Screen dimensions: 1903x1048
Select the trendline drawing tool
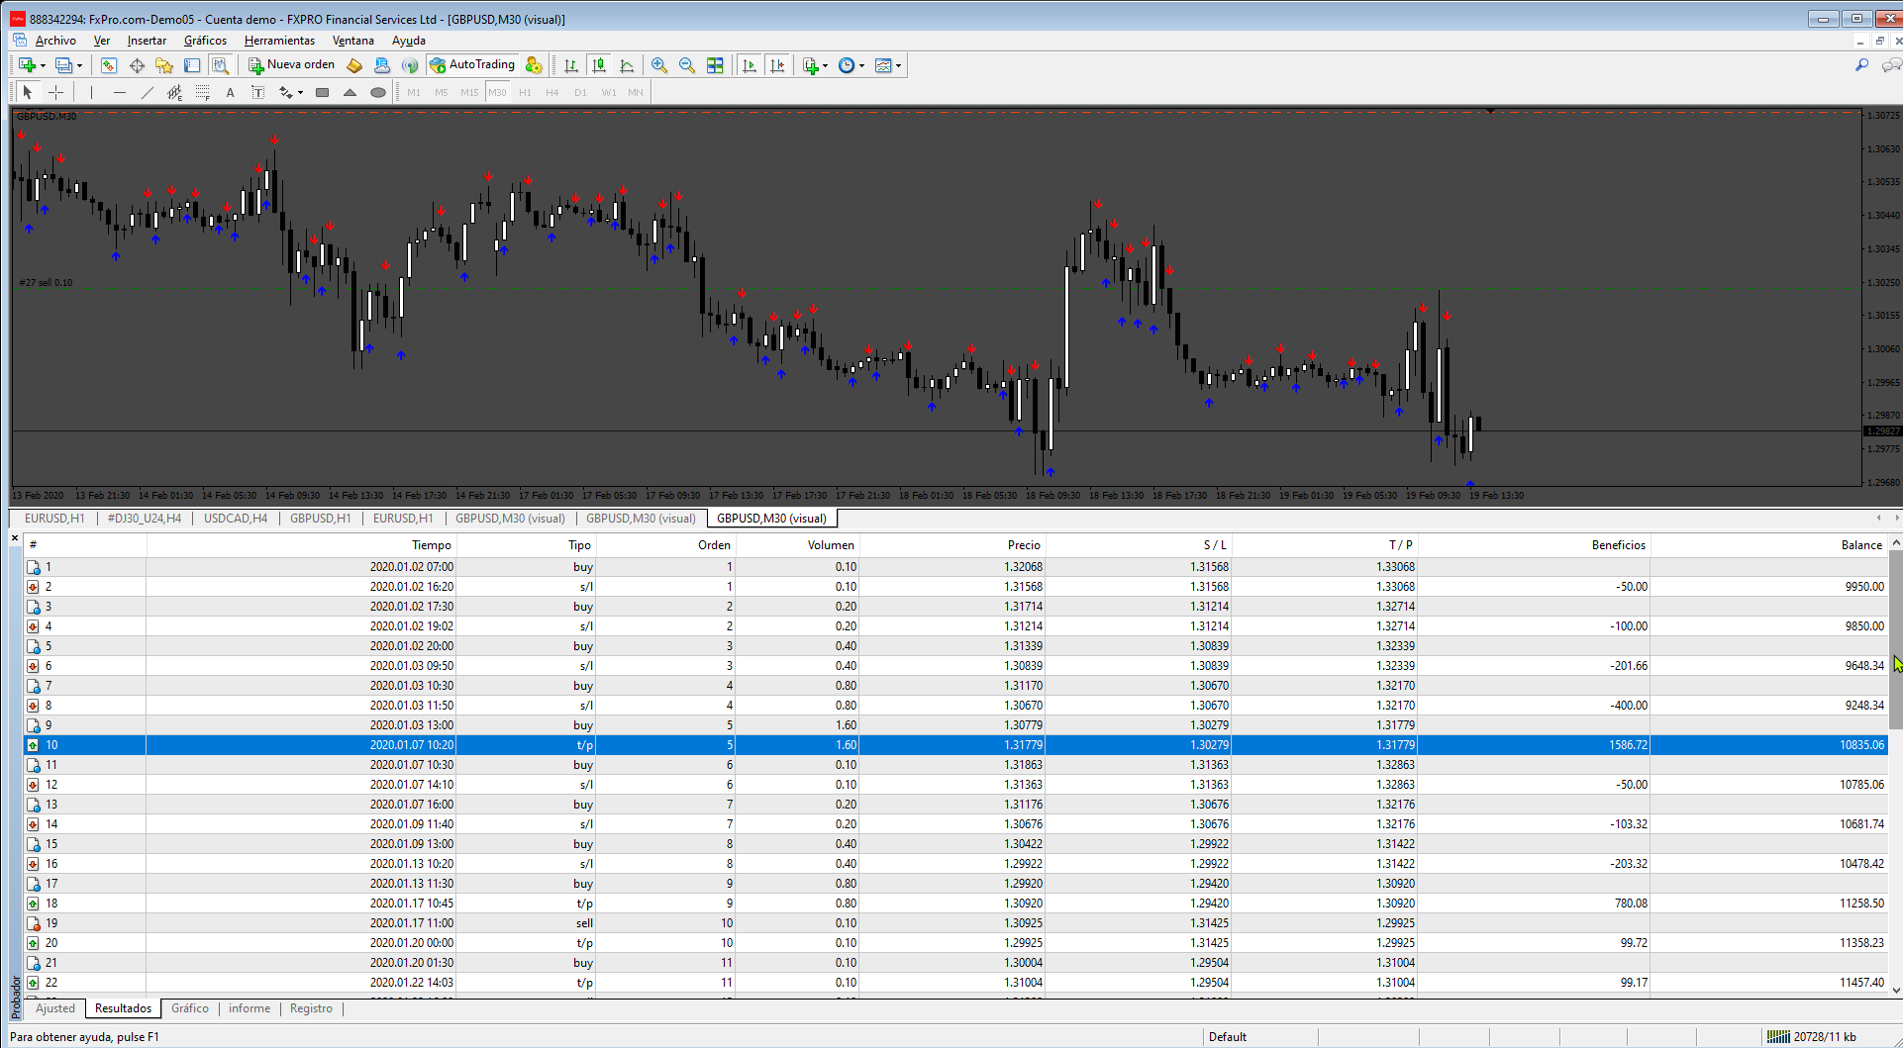[x=148, y=93]
